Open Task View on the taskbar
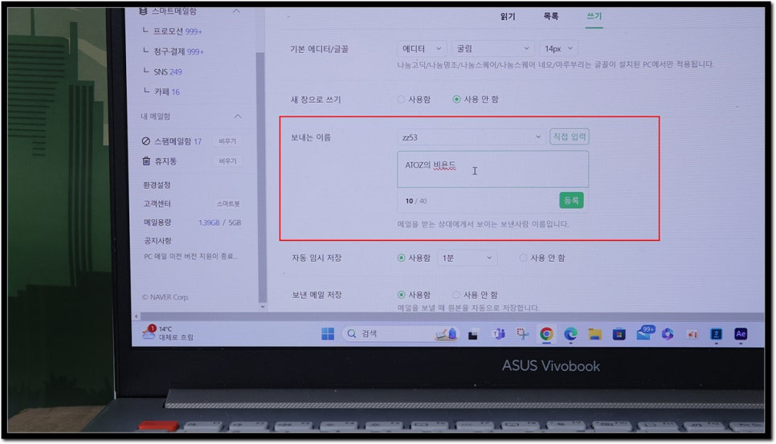The height and width of the screenshot is (444, 776). 473,335
